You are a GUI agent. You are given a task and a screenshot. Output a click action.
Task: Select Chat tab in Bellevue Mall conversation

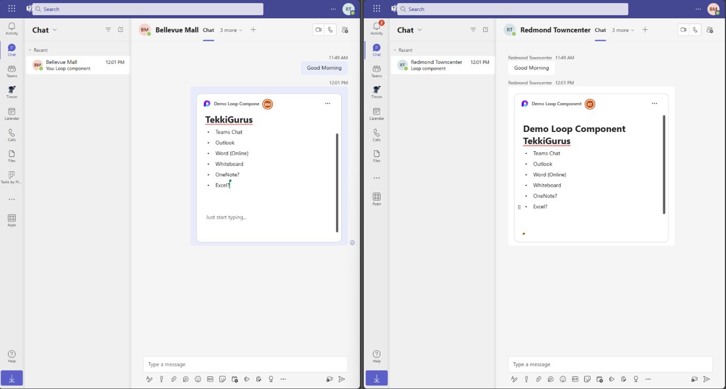(208, 30)
